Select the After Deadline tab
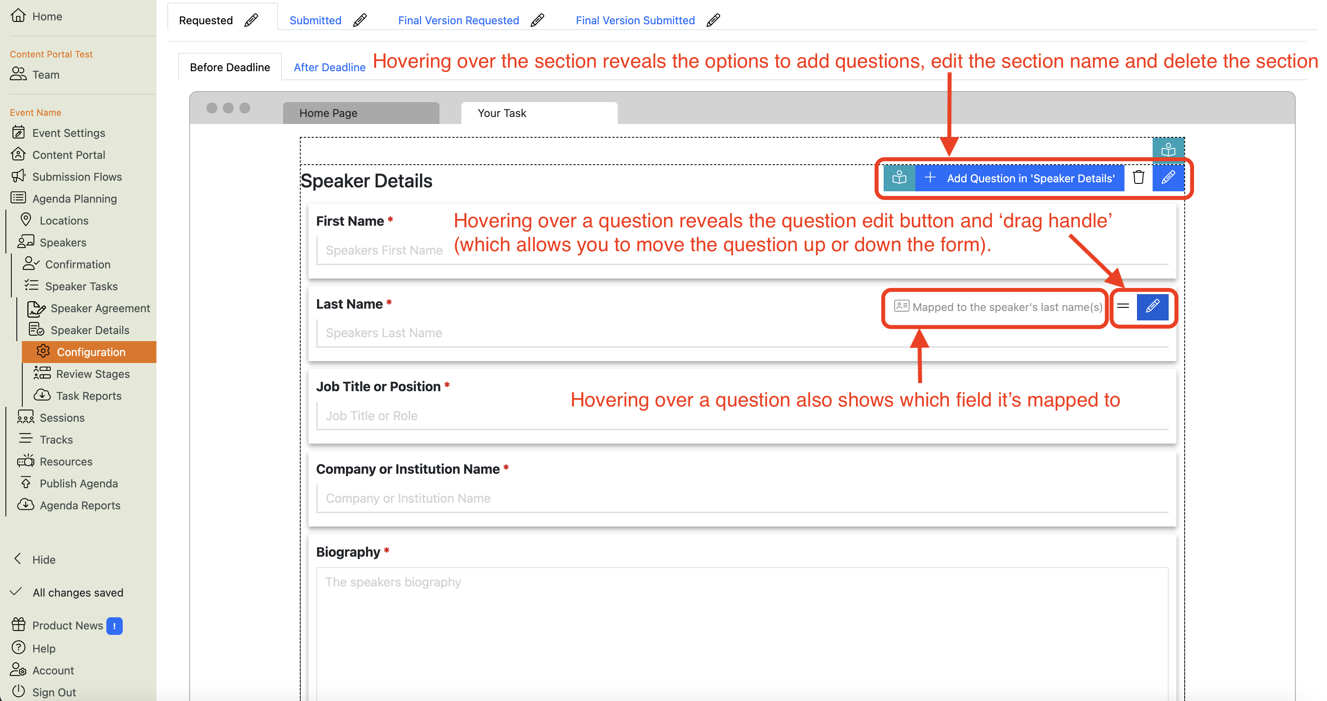Screen dimensions: 1327x701 pos(330,67)
